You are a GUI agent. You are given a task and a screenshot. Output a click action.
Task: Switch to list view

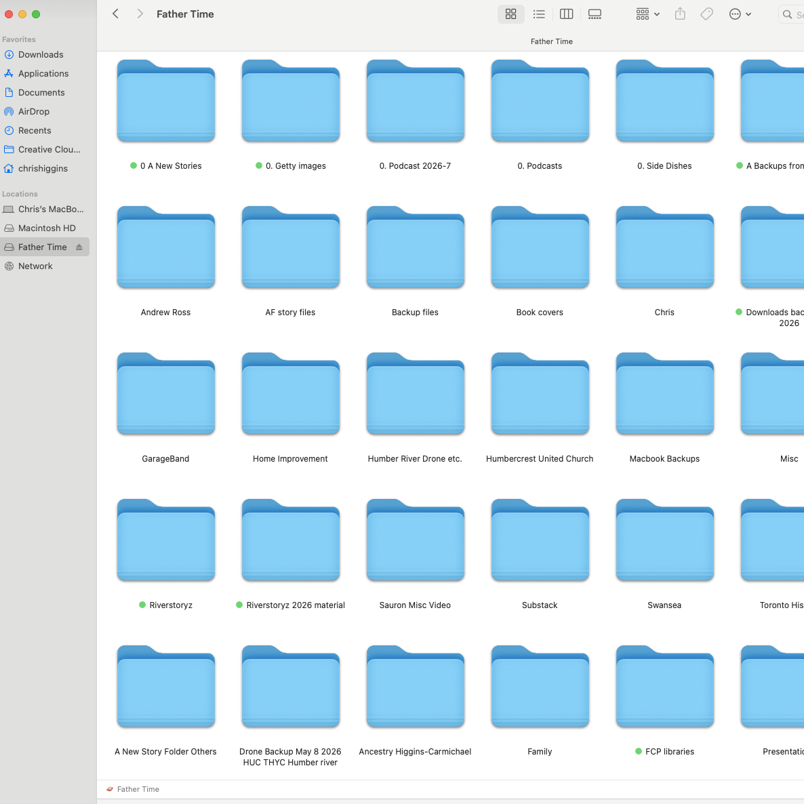pyautogui.click(x=538, y=14)
